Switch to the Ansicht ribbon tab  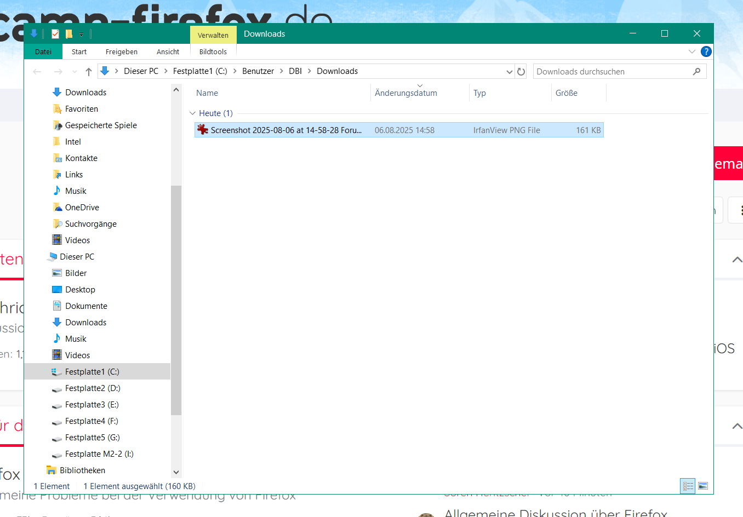[168, 51]
